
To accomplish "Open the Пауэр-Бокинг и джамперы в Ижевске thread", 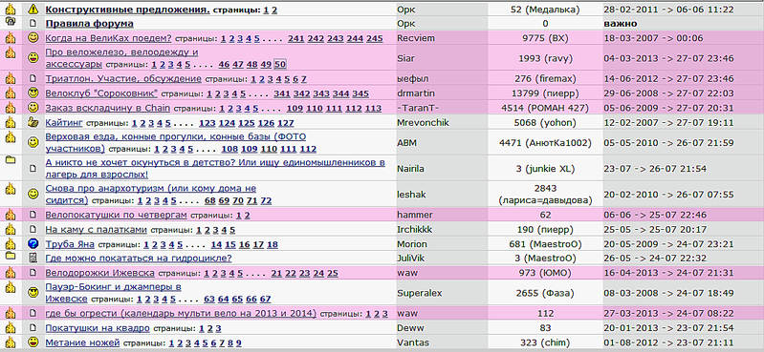I will (113, 293).
